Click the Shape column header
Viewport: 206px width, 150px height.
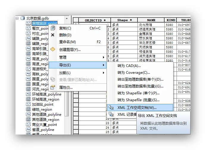pyautogui.click(x=124, y=20)
